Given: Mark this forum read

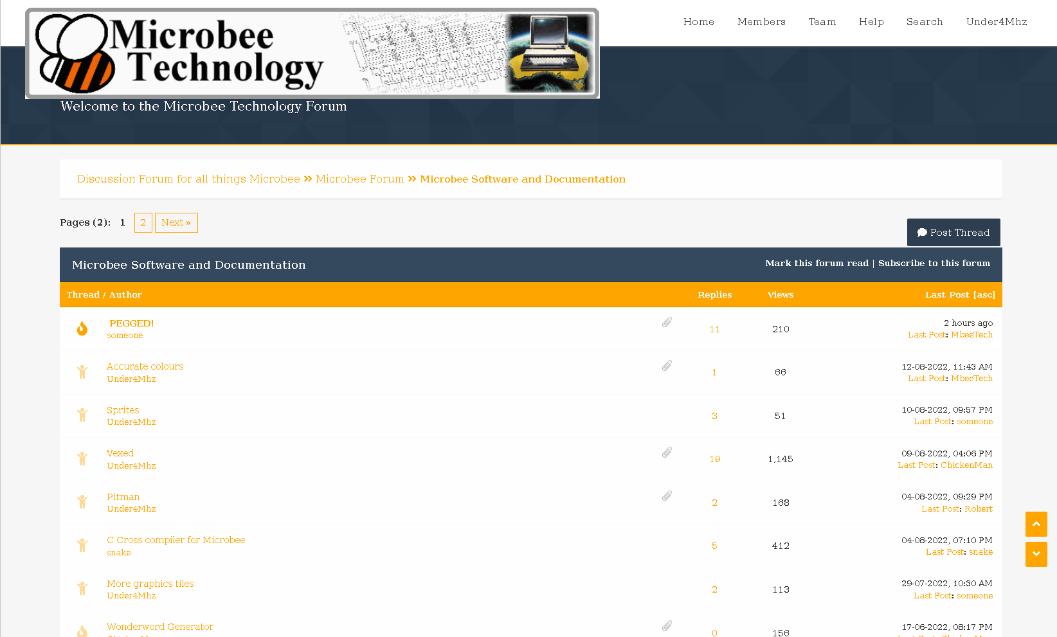Looking at the screenshot, I should click(x=817, y=263).
